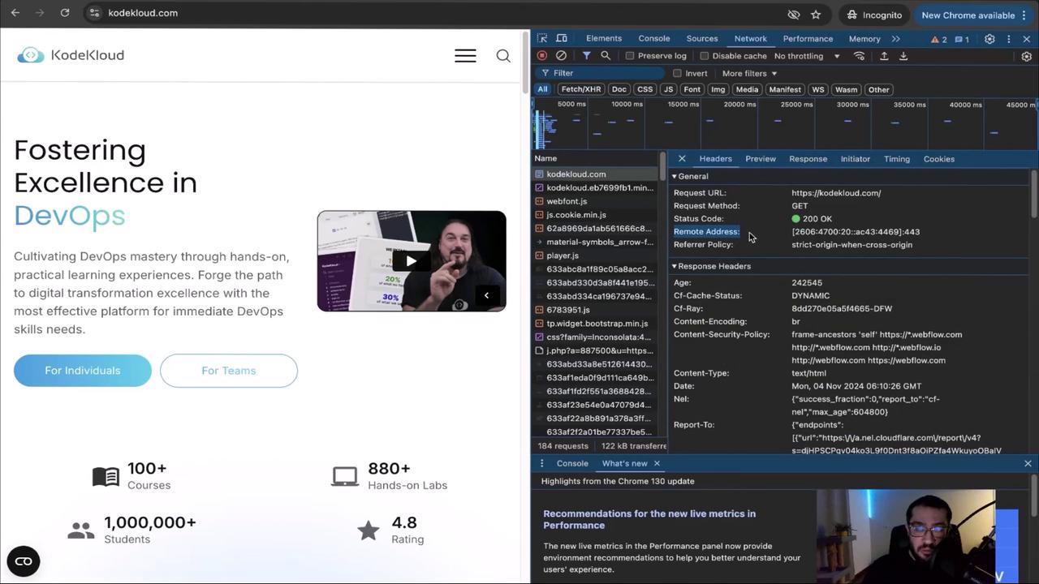Reload the page with the refresh icon
1039x584 pixels.
click(65, 13)
